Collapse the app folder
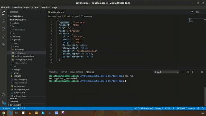This screenshot has width=206, height=116. pyautogui.click(x=27, y=43)
